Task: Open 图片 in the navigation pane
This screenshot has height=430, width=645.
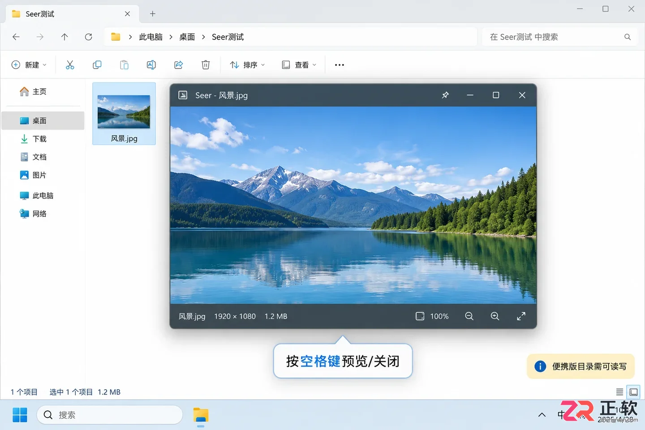Action: (x=43, y=175)
